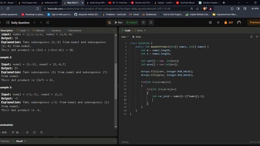Share the problem link icon
Viewport: 260px width, 146px height.
34,133
